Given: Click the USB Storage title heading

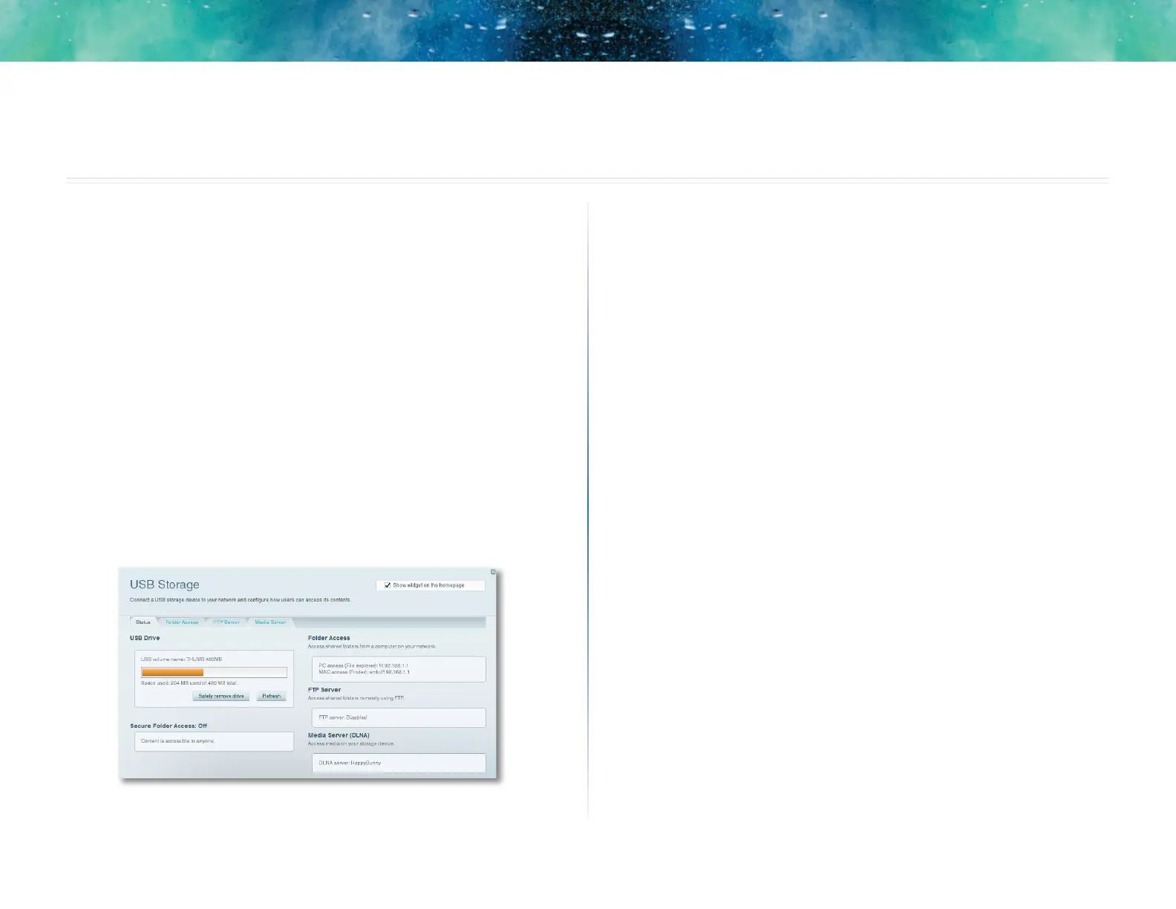Looking at the screenshot, I should click(x=165, y=584).
